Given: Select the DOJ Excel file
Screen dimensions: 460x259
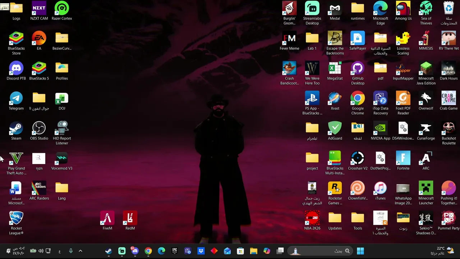Looking at the screenshot, I should [62, 101].
